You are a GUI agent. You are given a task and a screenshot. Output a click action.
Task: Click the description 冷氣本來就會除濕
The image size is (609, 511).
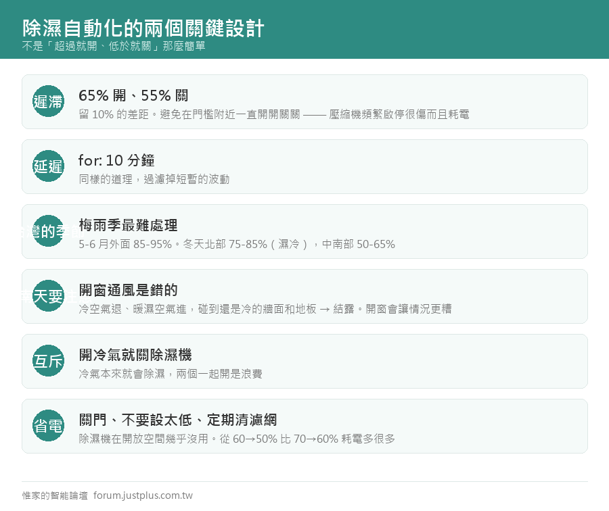pyautogui.click(x=170, y=374)
